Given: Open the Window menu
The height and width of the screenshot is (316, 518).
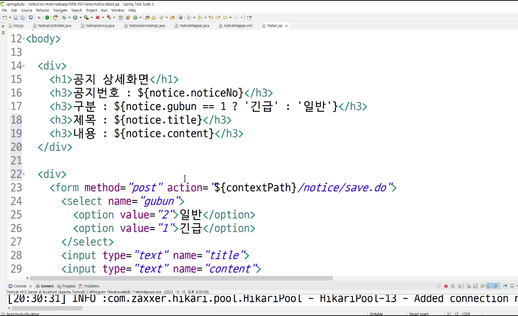Looking at the screenshot, I should point(118,10).
